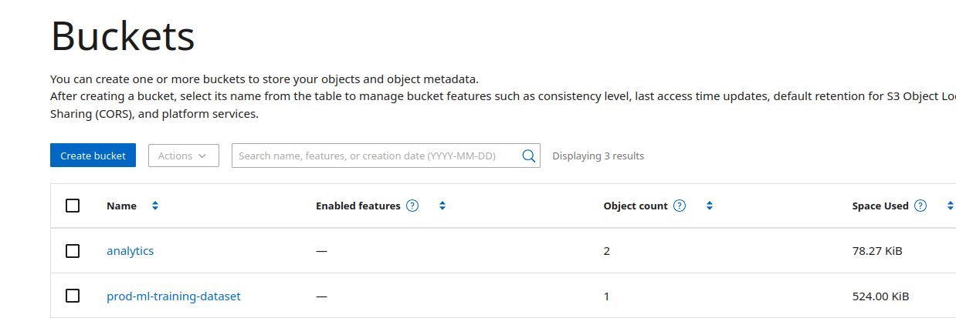
Task: Click the Object count column header
Action: 636,206
